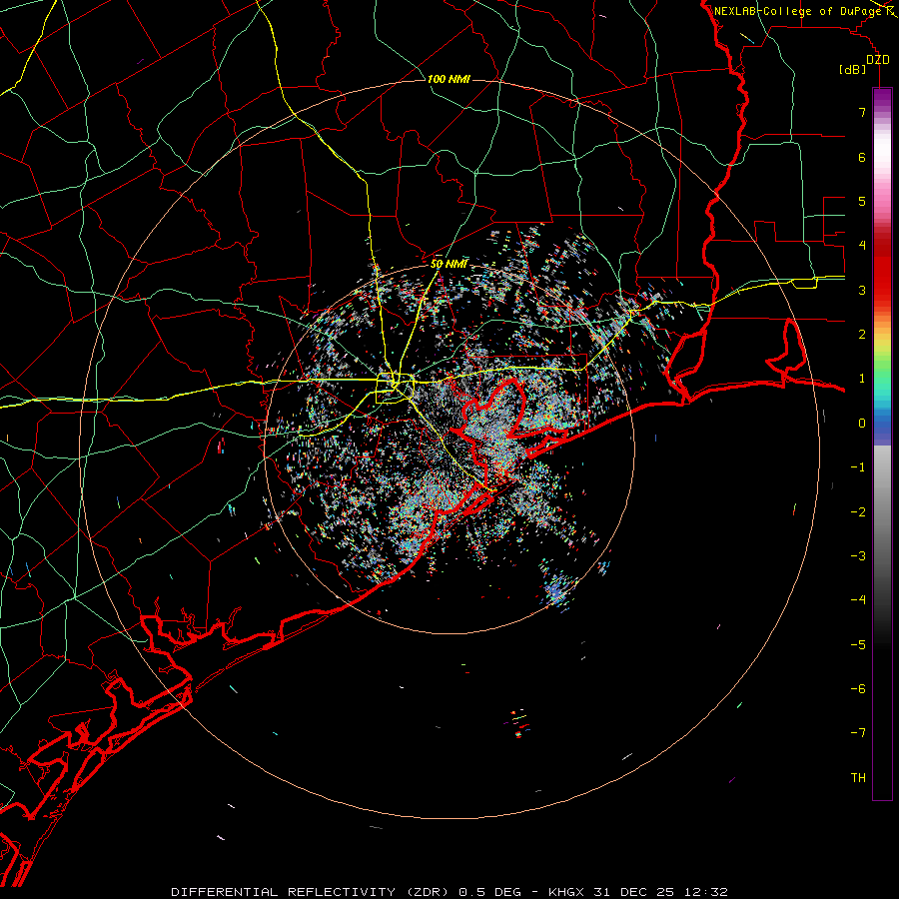Viewport: 899px width, 899px height.
Task: Click the purple top of the color bar
Action: pyautogui.click(x=882, y=98)
